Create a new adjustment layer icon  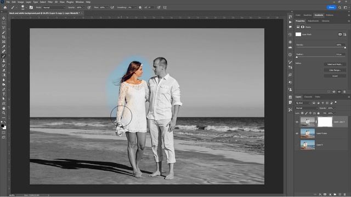point(330,195)
